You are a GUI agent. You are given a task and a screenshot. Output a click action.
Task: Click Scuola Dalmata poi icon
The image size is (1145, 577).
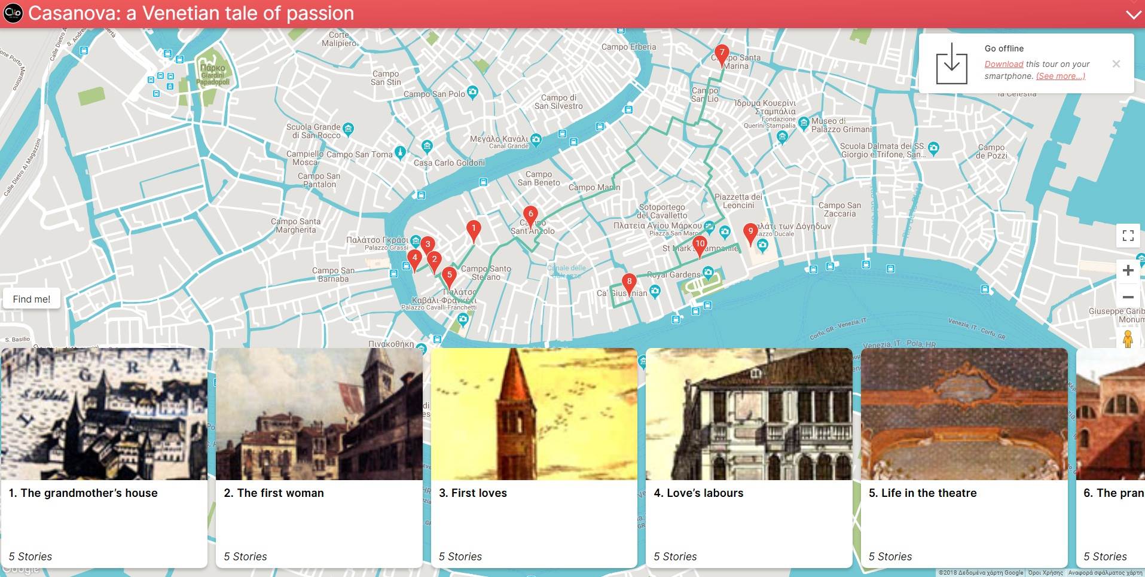[x=933, y=148]
